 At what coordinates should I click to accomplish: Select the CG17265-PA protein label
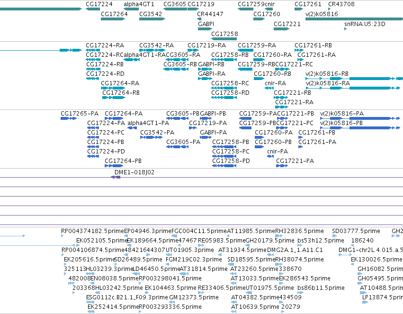pyautogui.click(x=80, y=114)
